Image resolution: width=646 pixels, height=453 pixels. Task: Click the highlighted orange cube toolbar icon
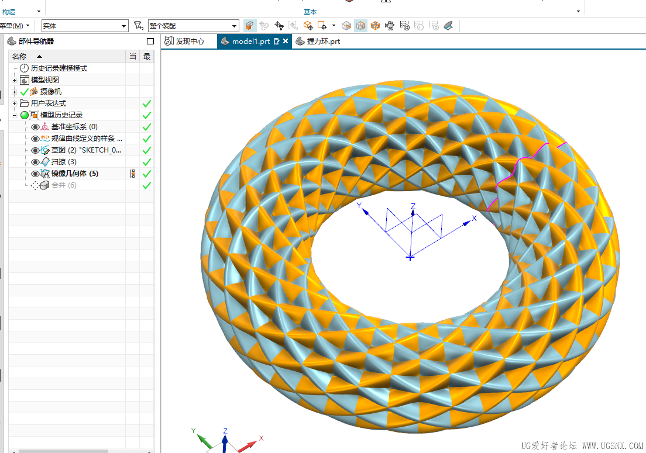(250, 26)
